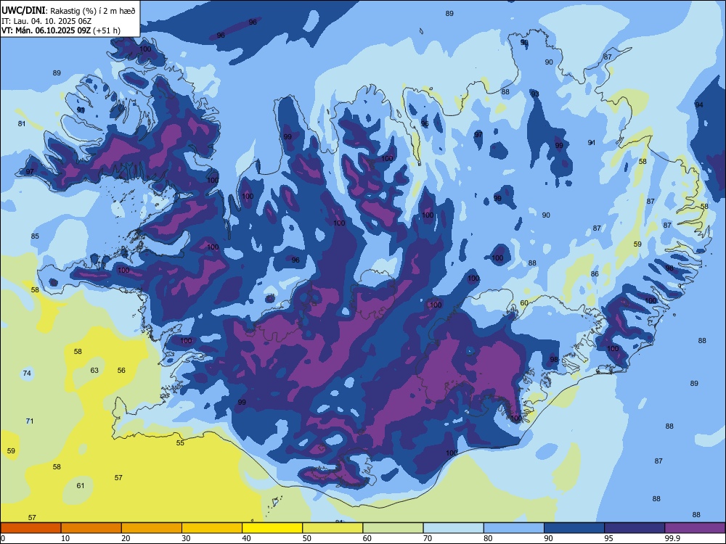Choose the medium blue 90–95 legend swatch

tap(574, 528)
